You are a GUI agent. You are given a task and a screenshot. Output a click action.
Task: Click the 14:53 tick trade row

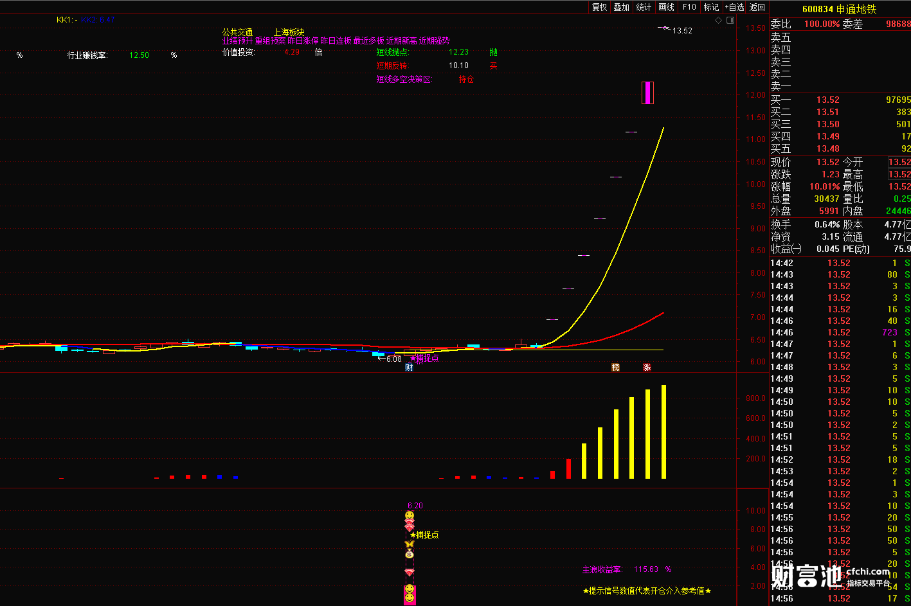tap(840, 471)
